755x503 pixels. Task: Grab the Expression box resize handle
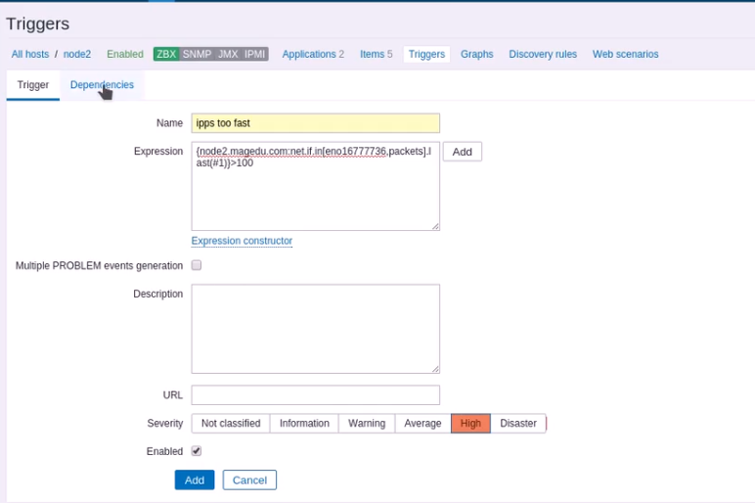(x=435, y=226)
